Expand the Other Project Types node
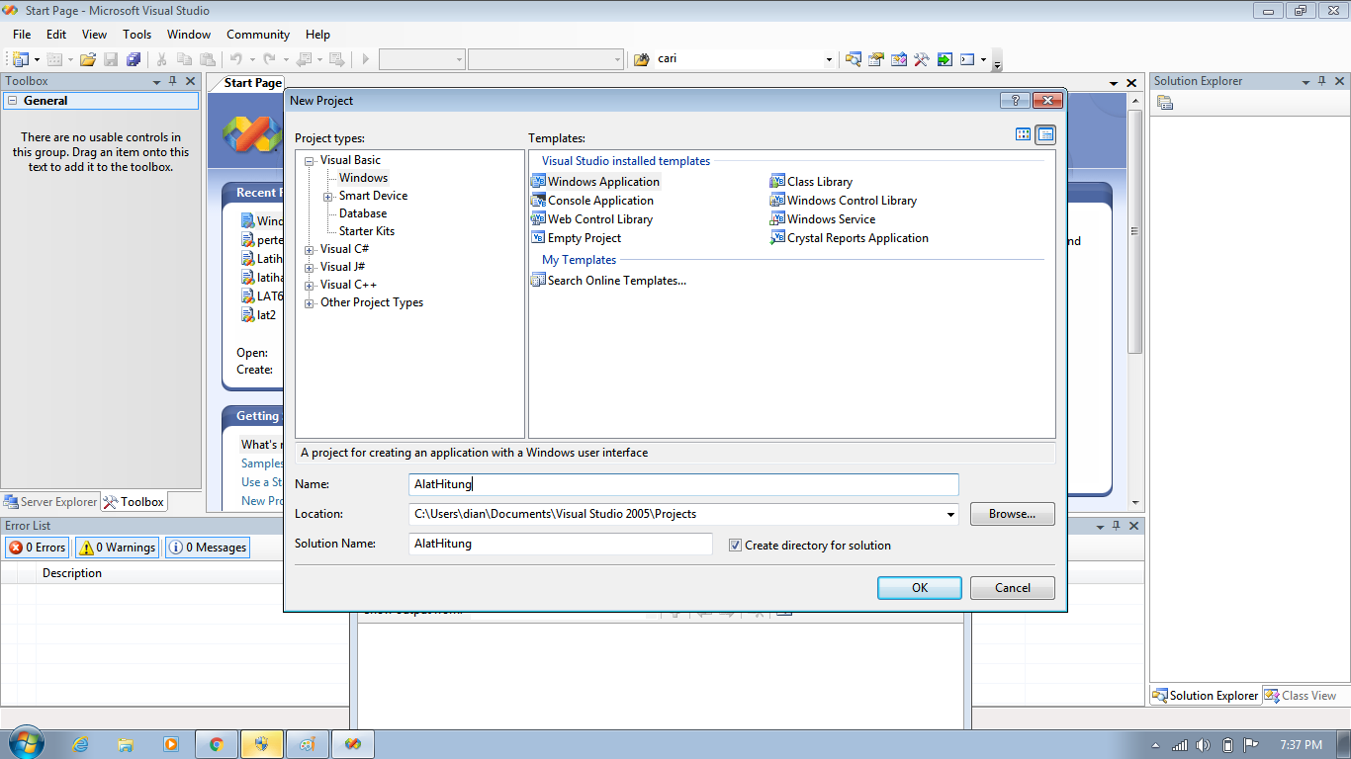This screenshot has height=759, width=1351. (310, 303)
